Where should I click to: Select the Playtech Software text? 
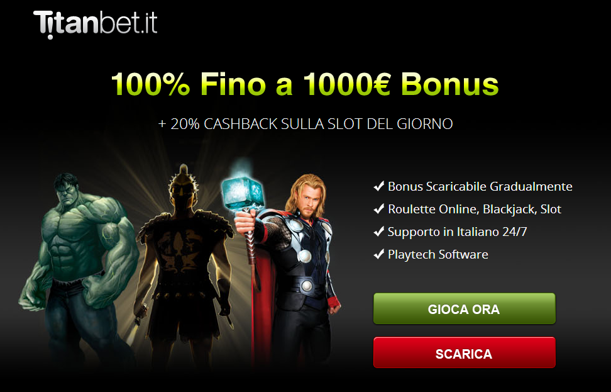coord(438,254)
